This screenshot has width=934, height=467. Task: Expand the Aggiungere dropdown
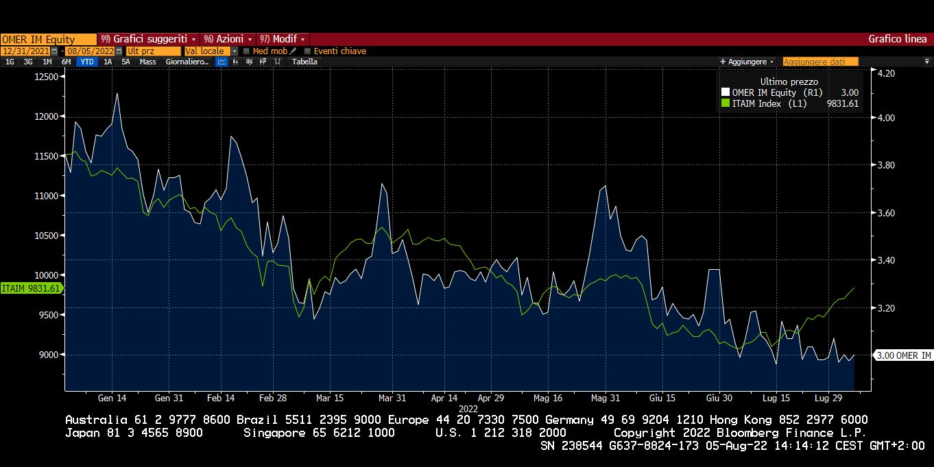(x=747, y=62)
